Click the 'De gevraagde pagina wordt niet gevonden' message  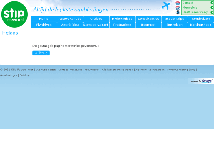point(66,46)
